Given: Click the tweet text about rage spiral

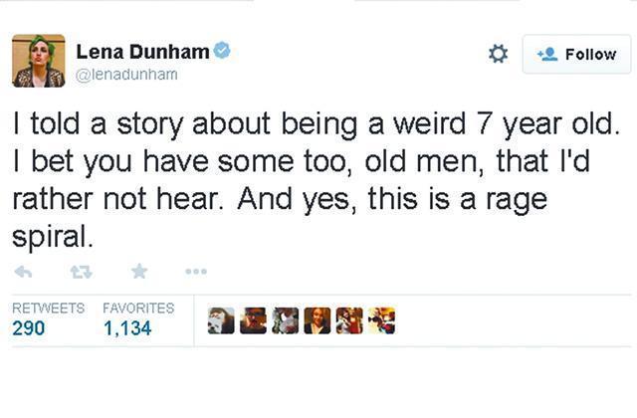Looking at the screenshot, I should click(317, 181).
